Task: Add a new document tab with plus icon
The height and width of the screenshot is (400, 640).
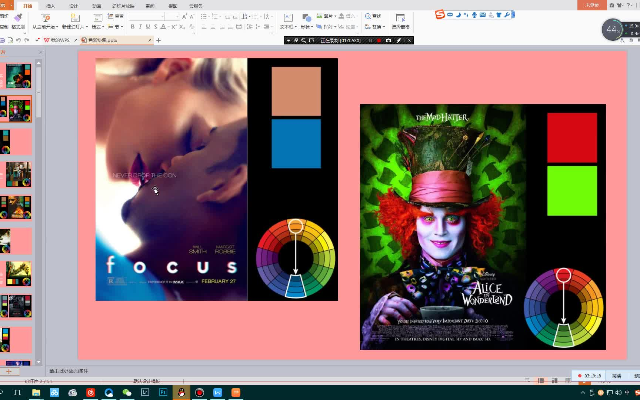Action: 159,40
